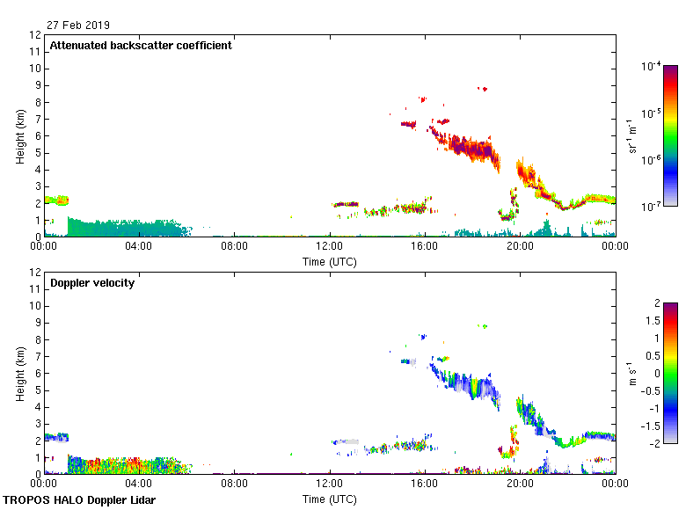Click 'Time (UTC)' label below upper plot
Screen dimensions: 686x510
(330, 262)
